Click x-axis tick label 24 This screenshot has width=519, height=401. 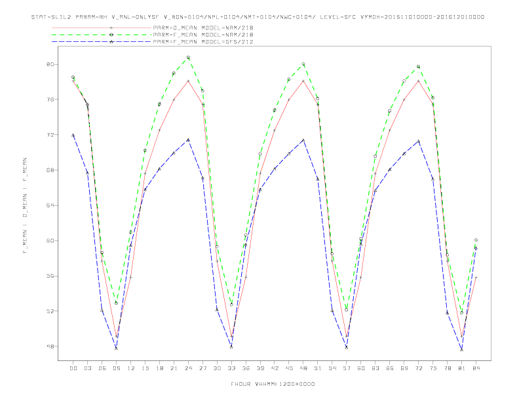[188, 368]
